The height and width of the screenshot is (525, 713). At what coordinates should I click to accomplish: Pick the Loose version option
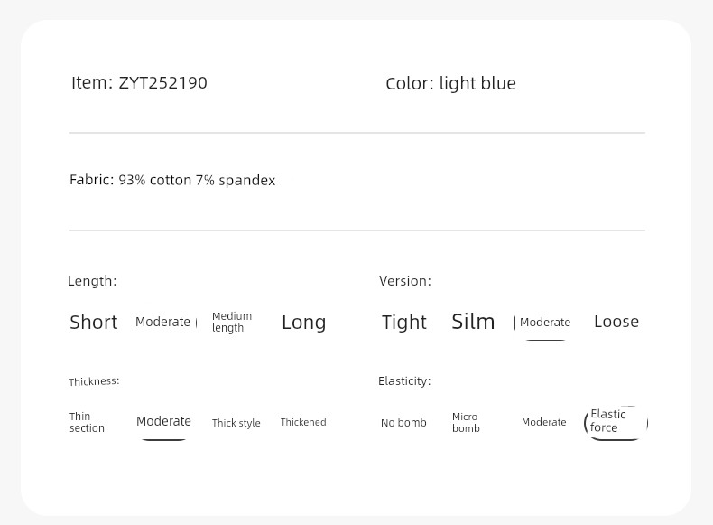(x=616, y=322)
